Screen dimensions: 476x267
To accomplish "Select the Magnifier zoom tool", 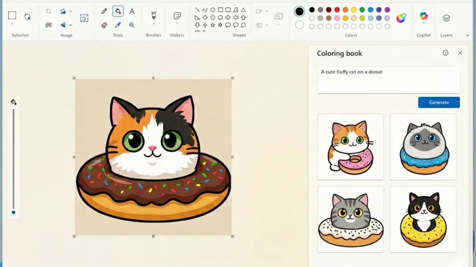I will [132, 25].
